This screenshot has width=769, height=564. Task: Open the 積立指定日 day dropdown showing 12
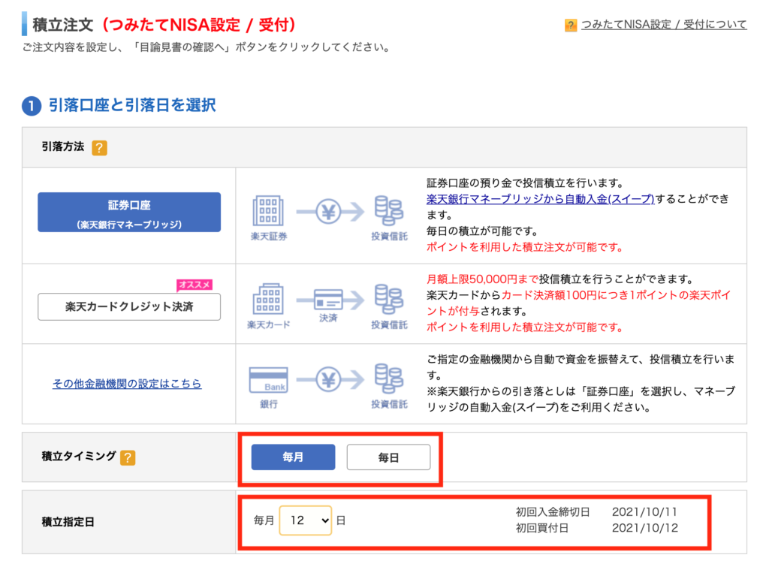[306, 520]
